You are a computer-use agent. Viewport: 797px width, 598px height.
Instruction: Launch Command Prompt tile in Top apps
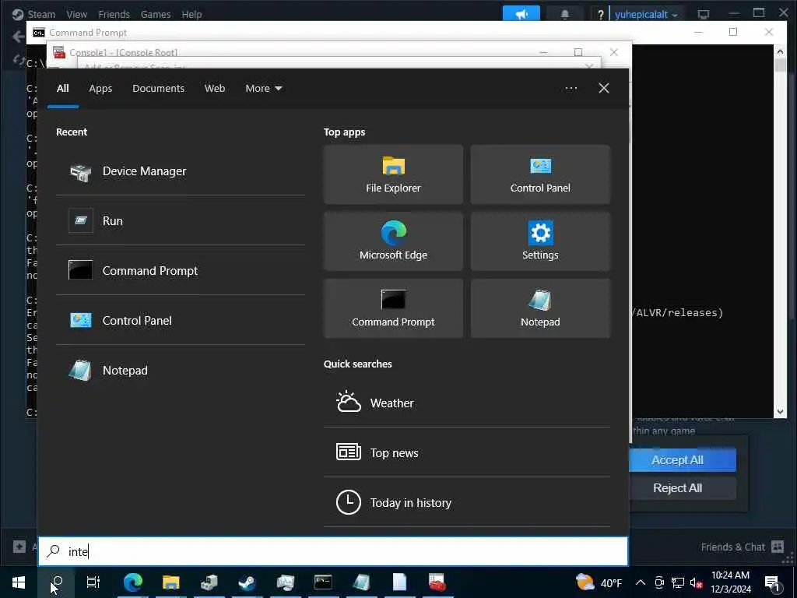[x=393, y=308]
